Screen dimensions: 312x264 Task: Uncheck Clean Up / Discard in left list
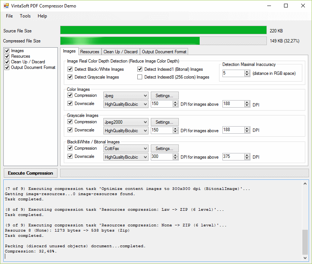pos(7,62)
